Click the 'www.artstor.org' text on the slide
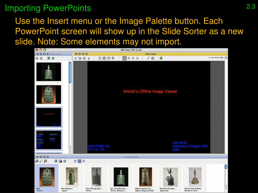 [99, 146]
